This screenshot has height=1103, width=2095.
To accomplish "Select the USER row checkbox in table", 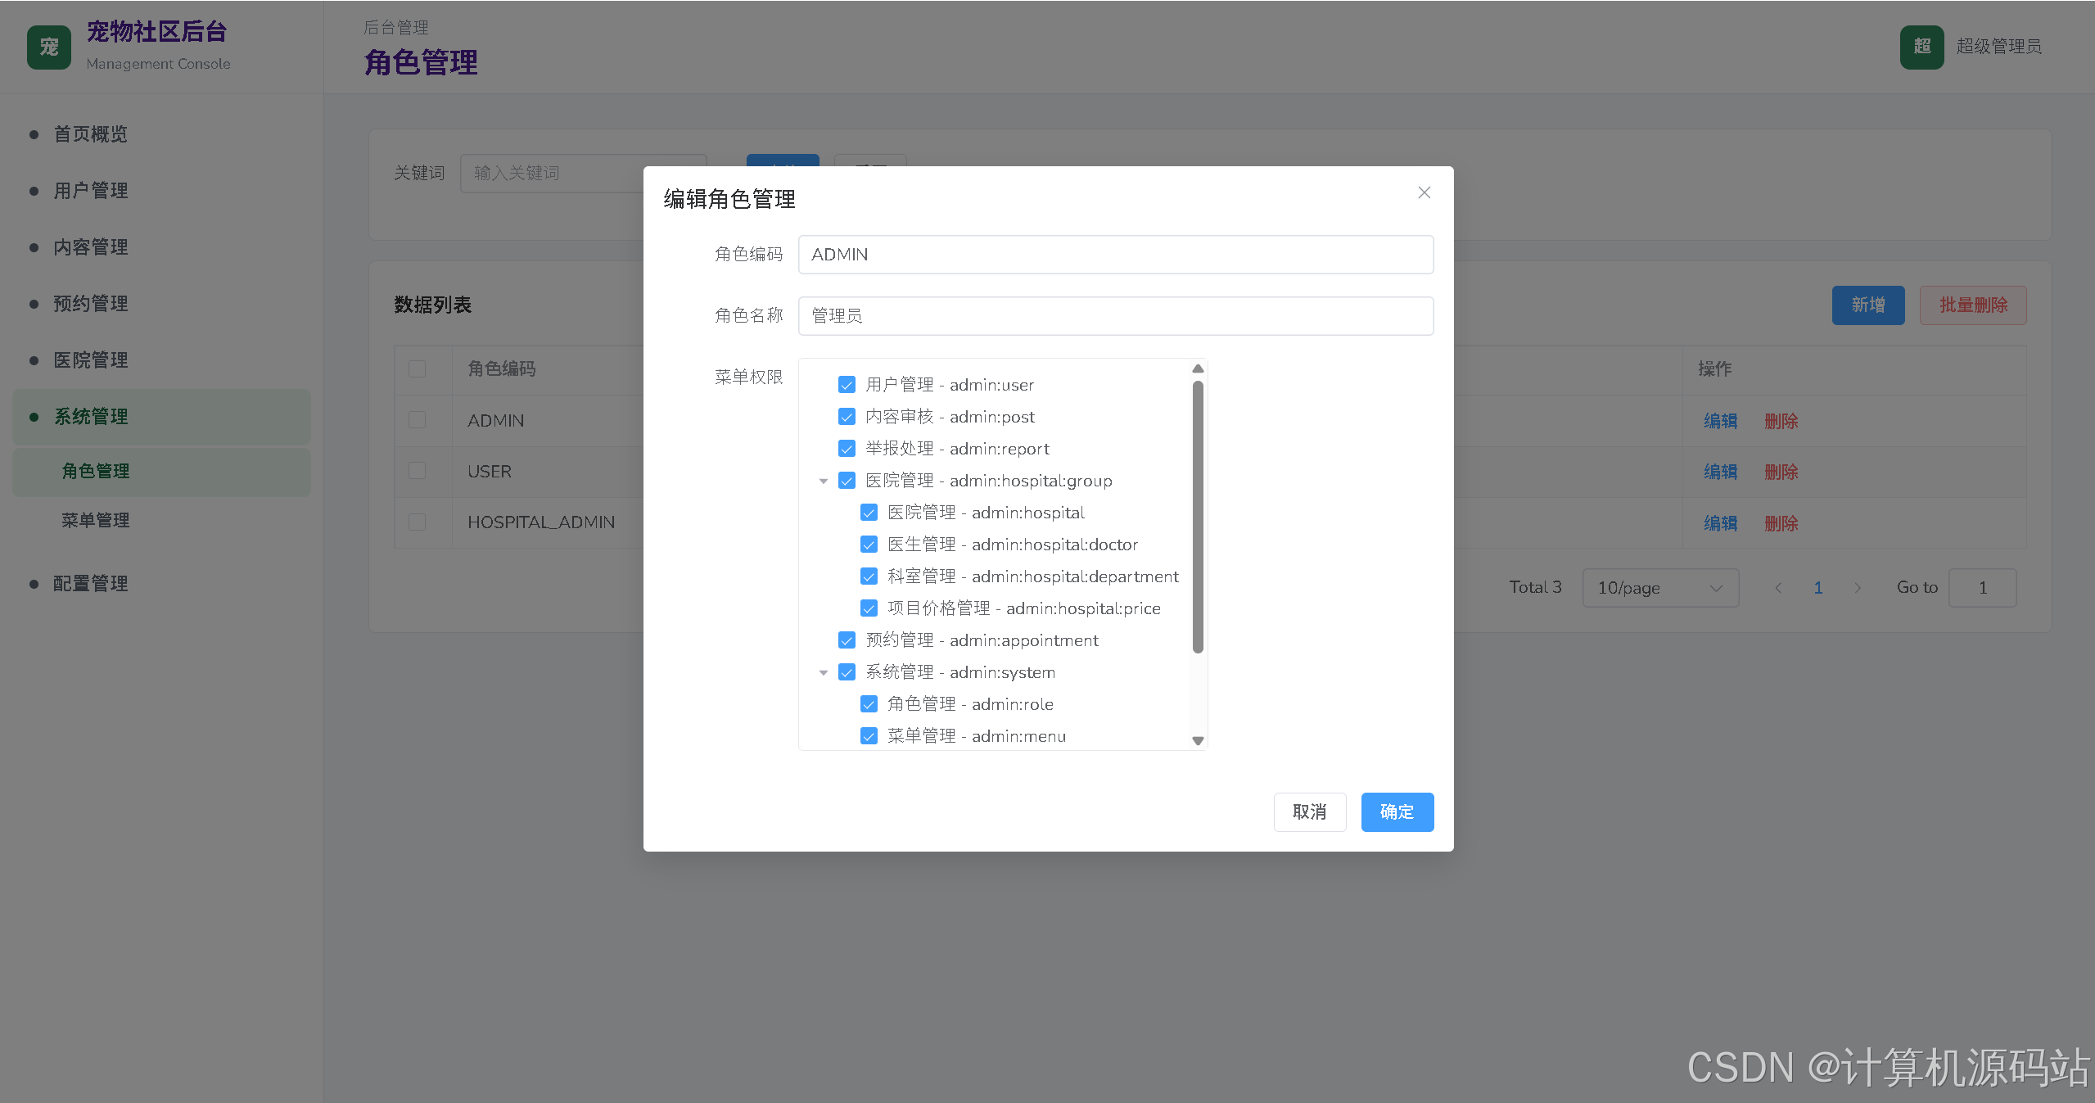I will (417, 471).
